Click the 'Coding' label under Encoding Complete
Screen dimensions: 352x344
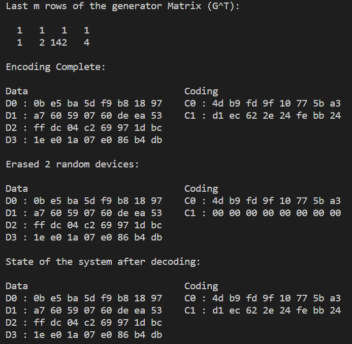[201, 91]
